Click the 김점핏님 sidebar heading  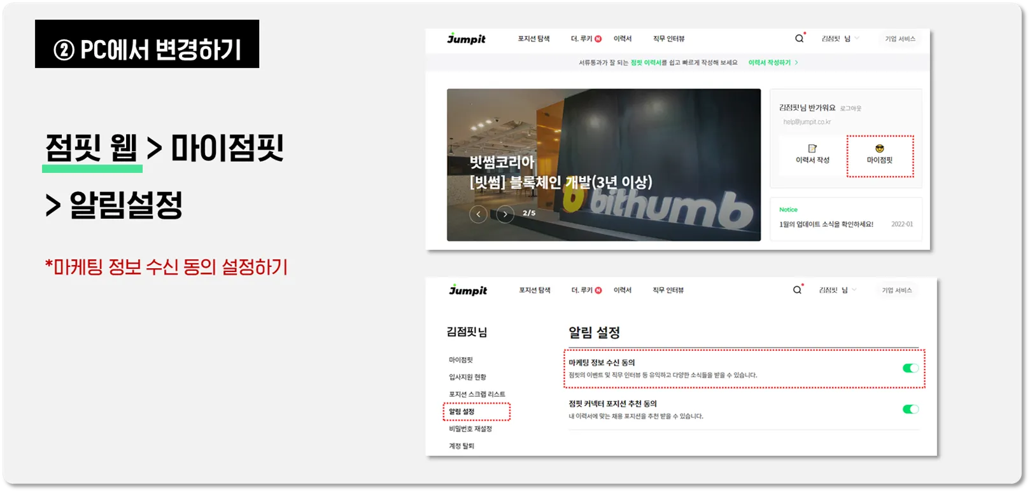pos(467,332)
